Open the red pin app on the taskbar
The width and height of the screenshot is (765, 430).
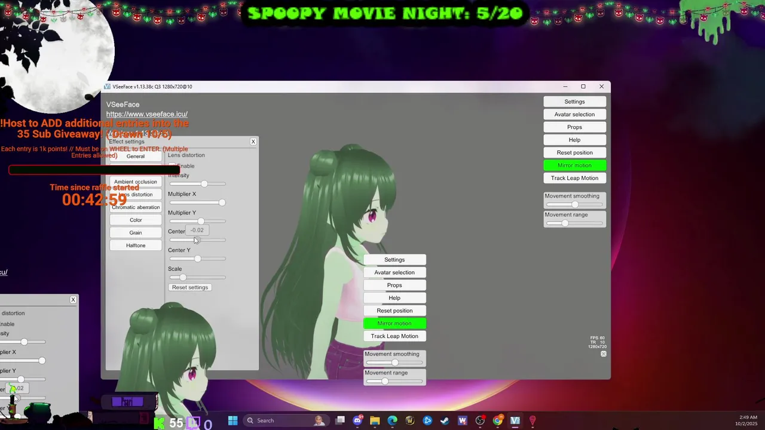tap(532, 420)
